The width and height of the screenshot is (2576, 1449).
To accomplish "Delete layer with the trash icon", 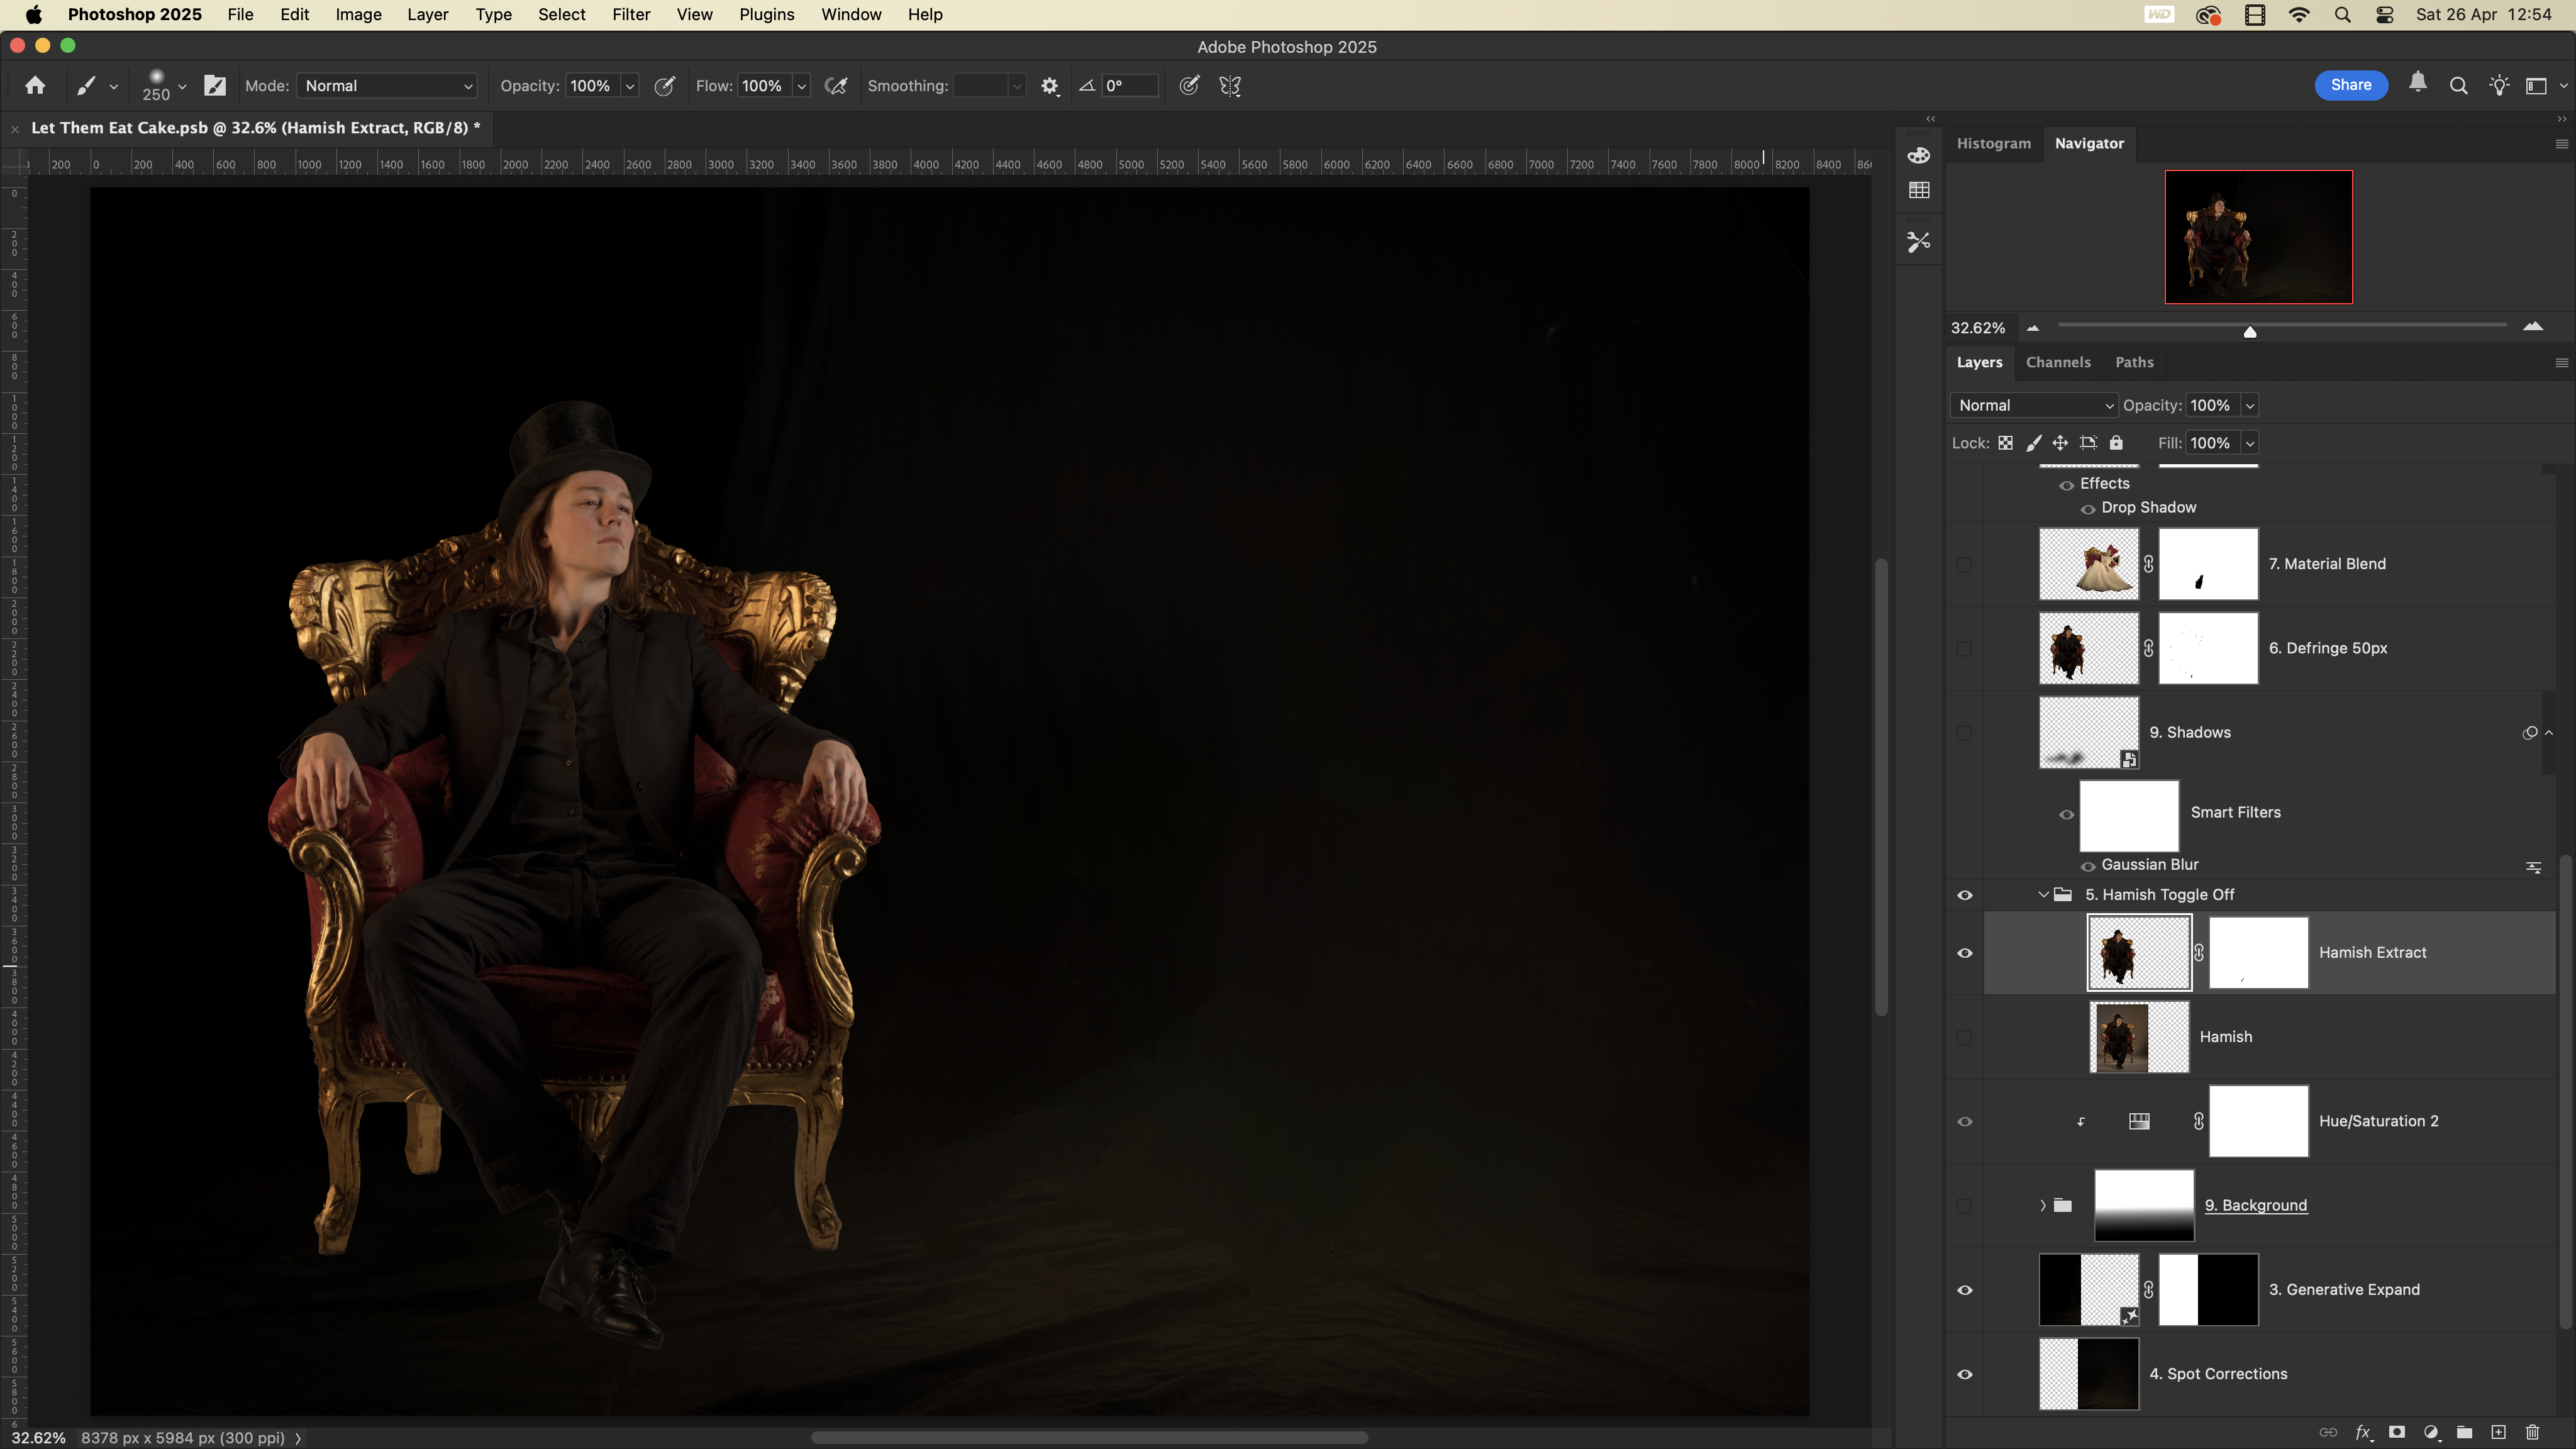I will (2532, 1432).
